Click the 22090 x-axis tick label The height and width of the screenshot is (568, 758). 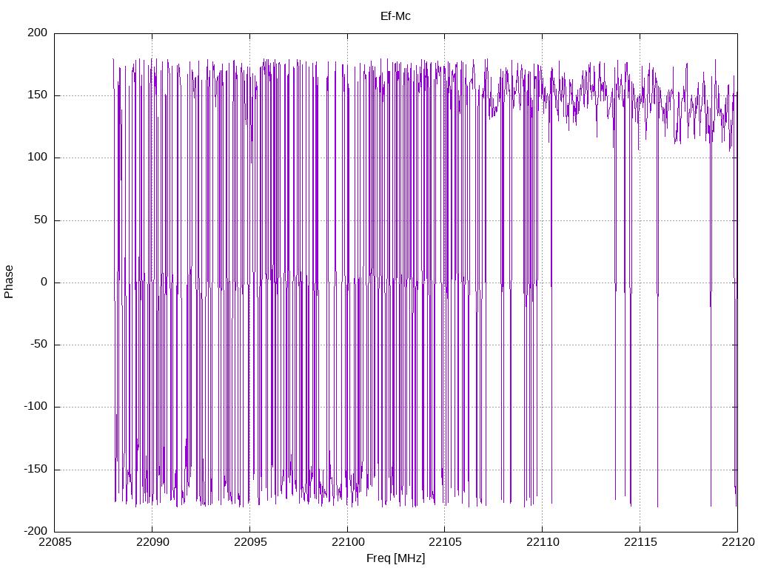pos(152,542)
